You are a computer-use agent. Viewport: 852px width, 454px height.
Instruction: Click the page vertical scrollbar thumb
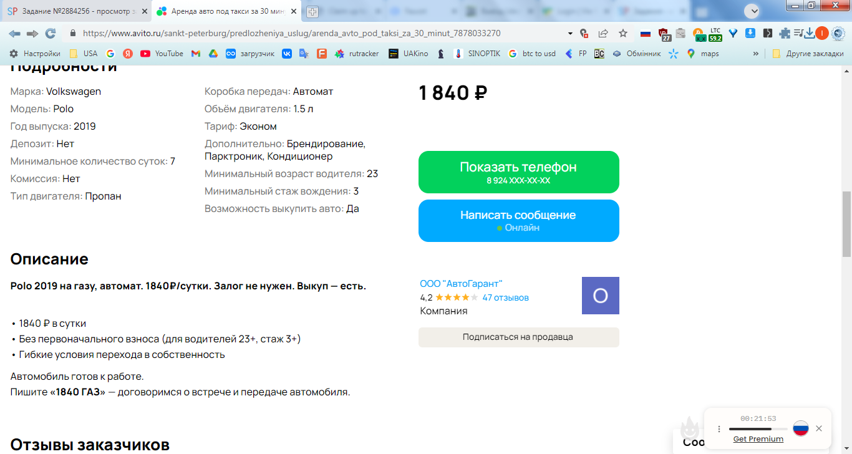click(x=846, y=225)
